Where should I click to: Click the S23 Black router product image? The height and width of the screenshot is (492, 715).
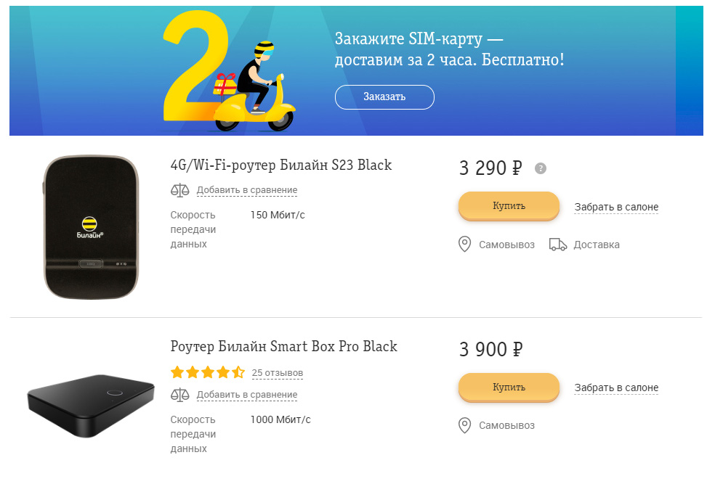pos(90,226)
